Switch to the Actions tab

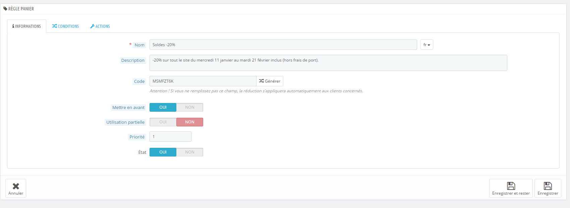[100, 26]
